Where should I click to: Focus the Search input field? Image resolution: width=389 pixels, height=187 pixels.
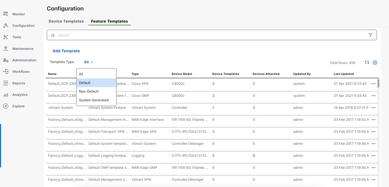[x=212, y=35]
